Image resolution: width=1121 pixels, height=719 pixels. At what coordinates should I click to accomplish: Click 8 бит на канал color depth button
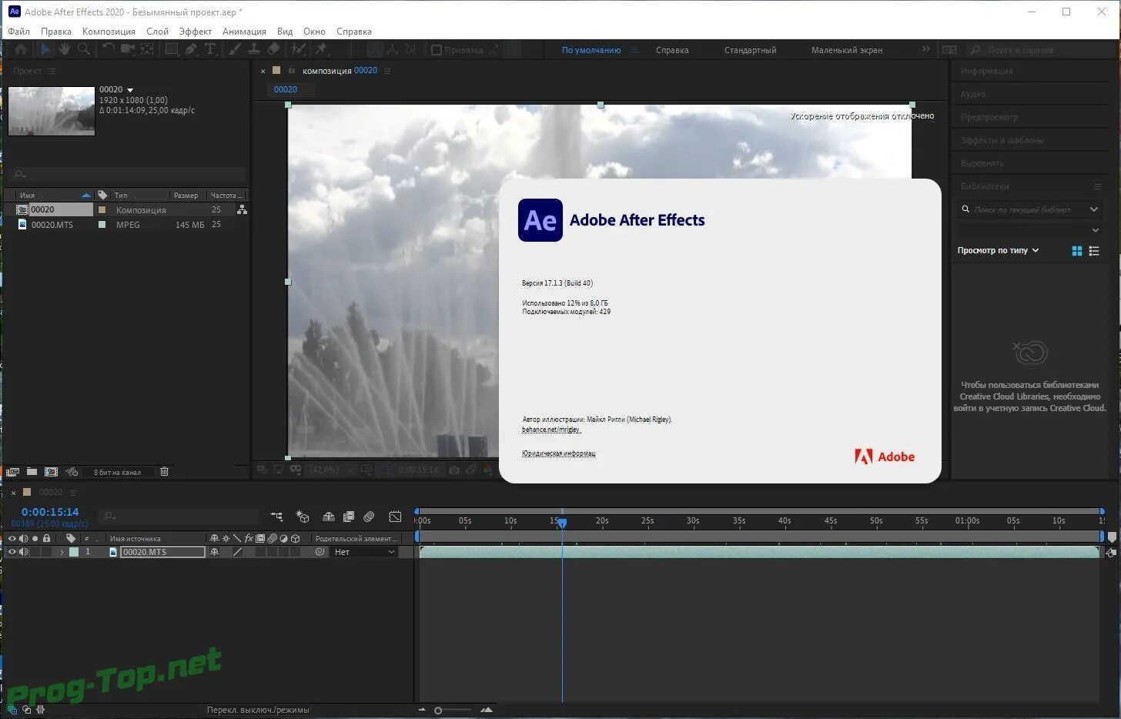117,472
